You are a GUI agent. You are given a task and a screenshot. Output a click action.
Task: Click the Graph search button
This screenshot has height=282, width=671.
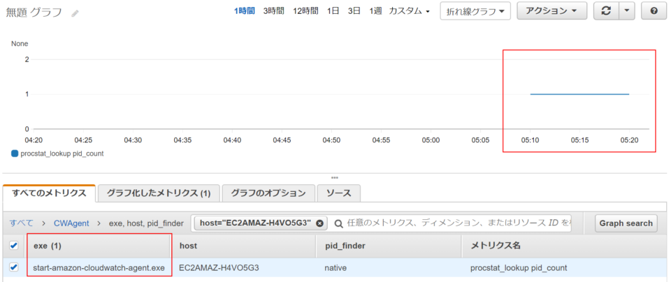(x=626, y=223)
